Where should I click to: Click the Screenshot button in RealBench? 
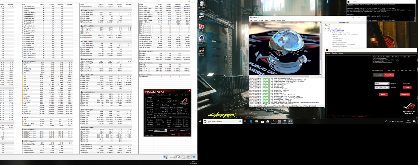(x=405, y=95)
